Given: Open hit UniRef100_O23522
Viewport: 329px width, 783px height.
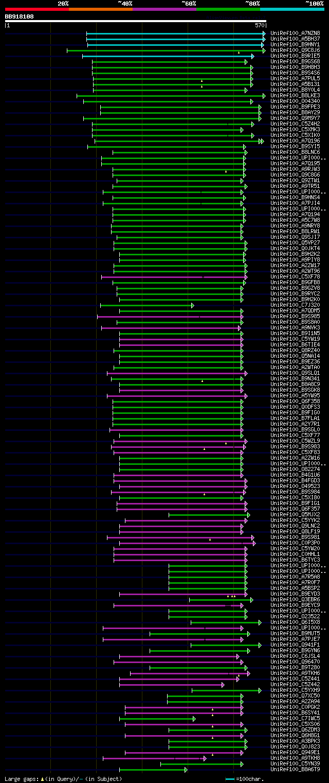Looking at the screenshot, I should coord(294,616).
